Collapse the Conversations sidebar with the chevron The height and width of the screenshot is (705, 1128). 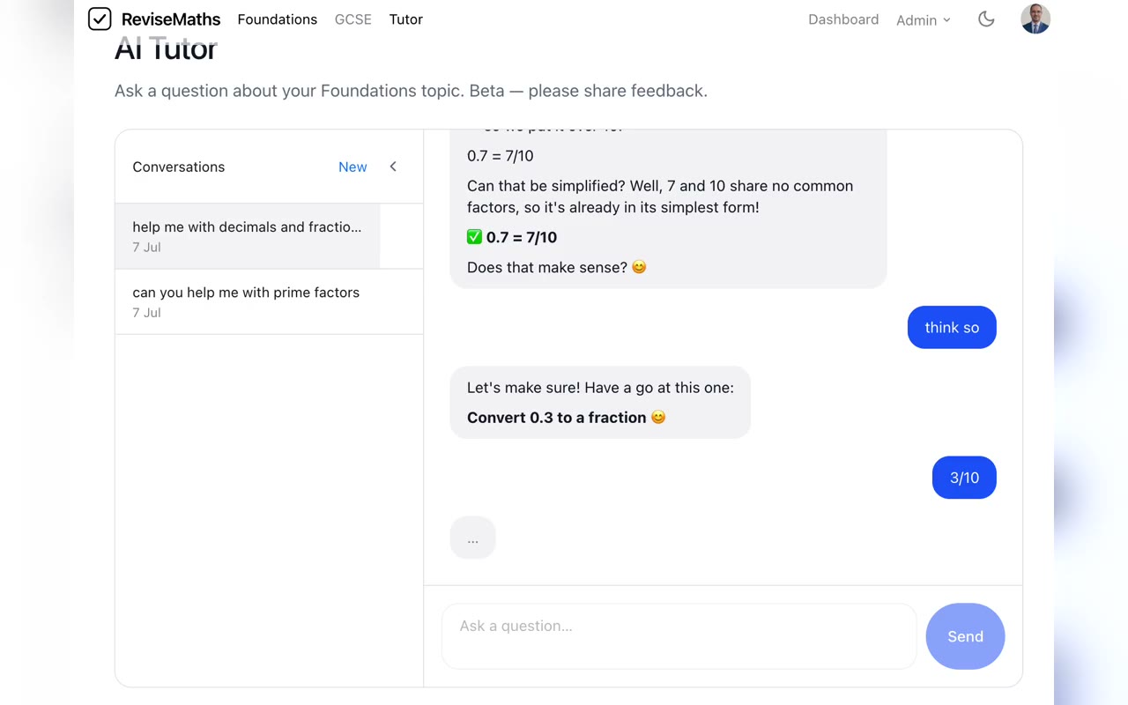tap(393, 167)
